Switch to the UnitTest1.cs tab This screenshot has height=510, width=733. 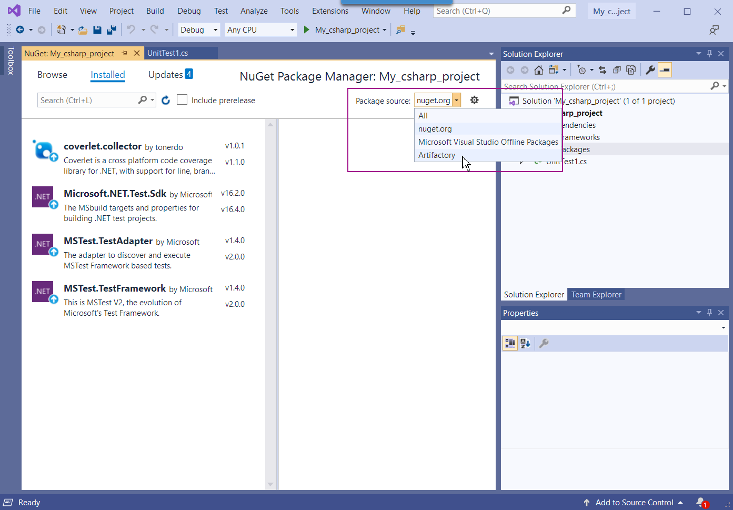[168, 53]
